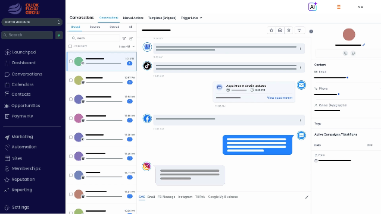Viewport: 381px width, 214px height.
Task: Expand Trigger Links dropdown
Action: [x=191, y=18]
